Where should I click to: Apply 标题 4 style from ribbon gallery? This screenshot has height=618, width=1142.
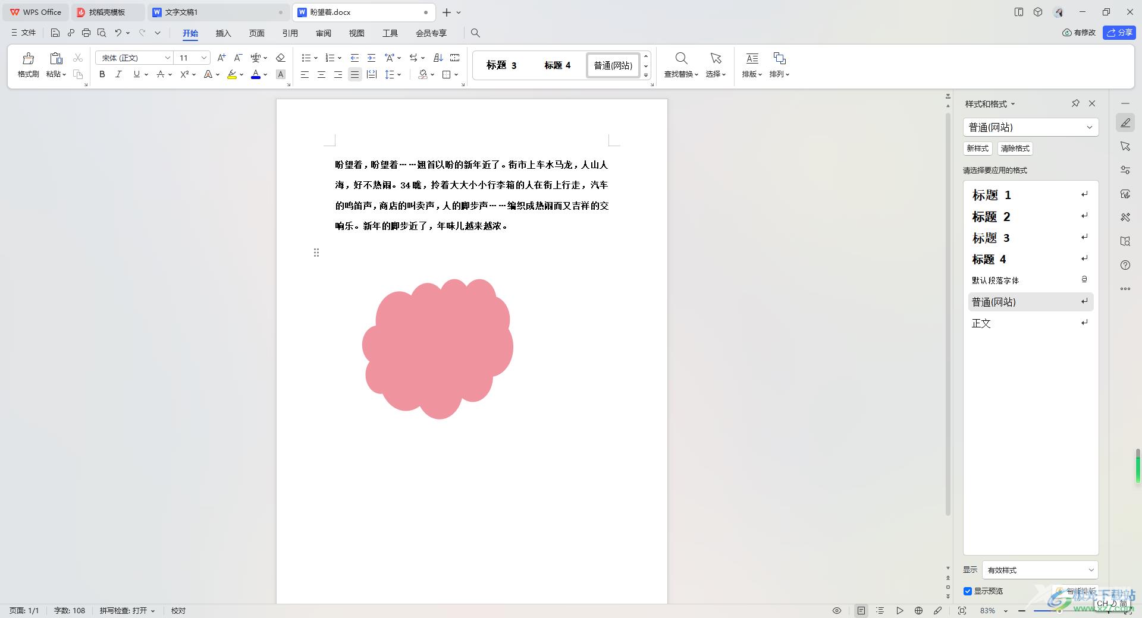[x=557, y=65]
